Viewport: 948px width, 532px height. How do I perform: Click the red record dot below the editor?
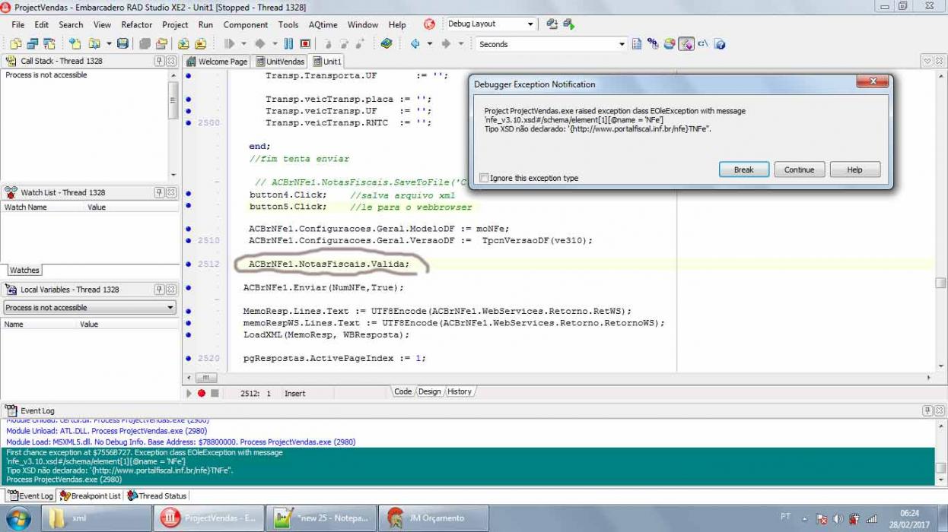click(x=202, y=393)
